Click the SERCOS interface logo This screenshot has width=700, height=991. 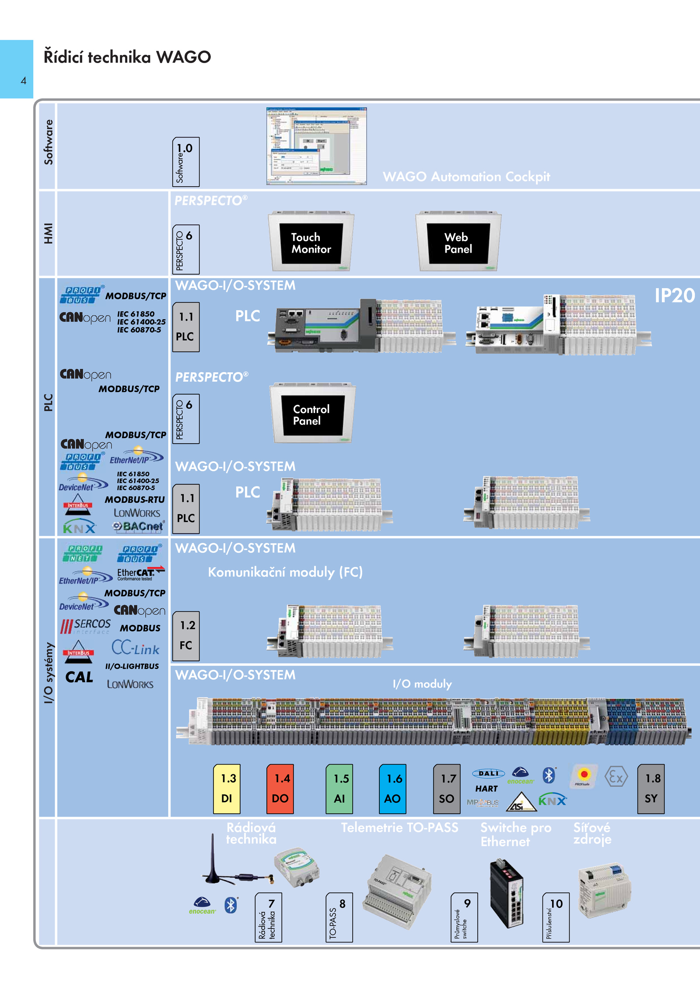85,626
